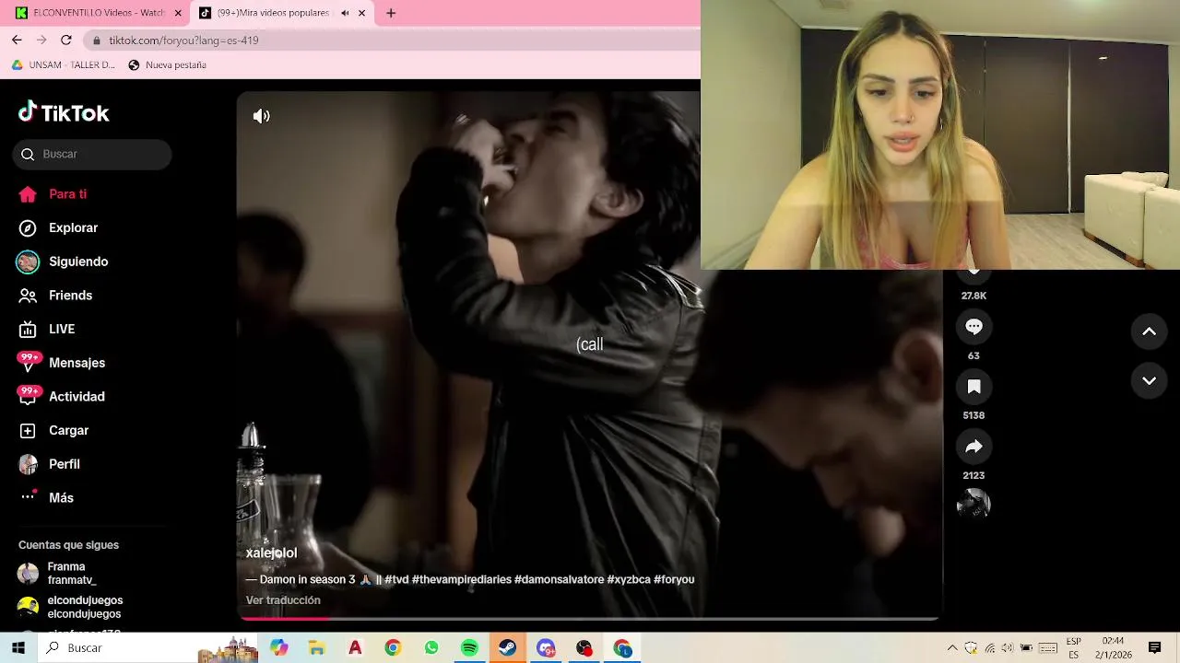Open Copilot from the taskbar
The width and height of the screenshot is (1180, 663).
pos(278,648)
